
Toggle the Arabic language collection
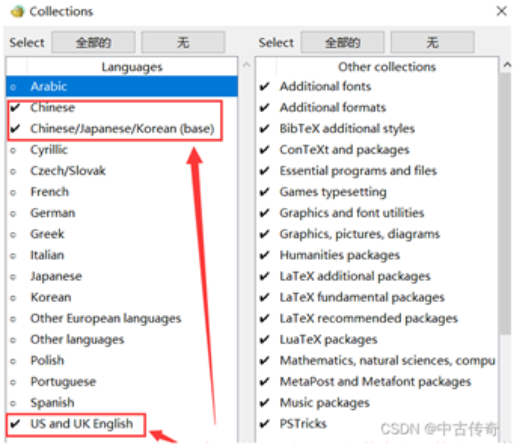tap(122, 86)
